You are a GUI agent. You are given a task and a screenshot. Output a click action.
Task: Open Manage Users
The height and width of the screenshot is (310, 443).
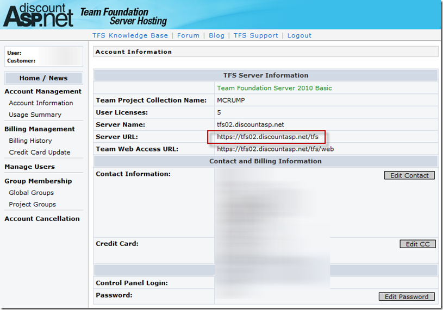30,167
